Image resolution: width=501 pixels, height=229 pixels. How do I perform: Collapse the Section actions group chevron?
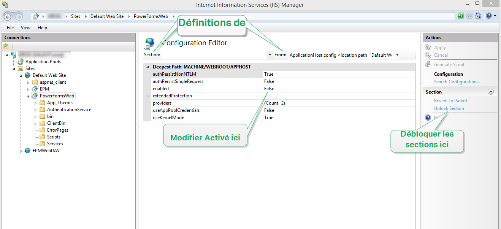coord(490,92)
